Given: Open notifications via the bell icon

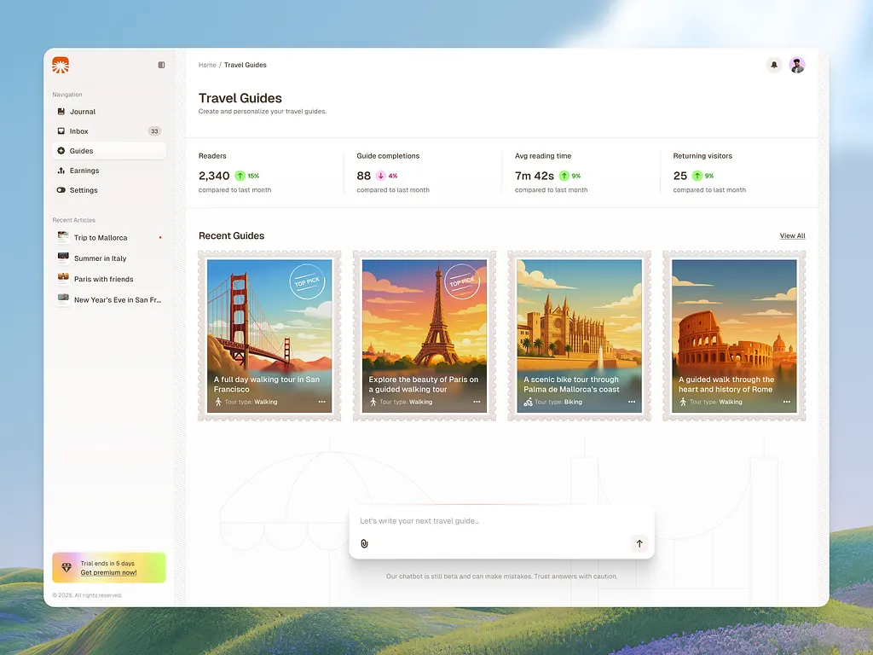Looking at the screenshot, I should point(774,65).
